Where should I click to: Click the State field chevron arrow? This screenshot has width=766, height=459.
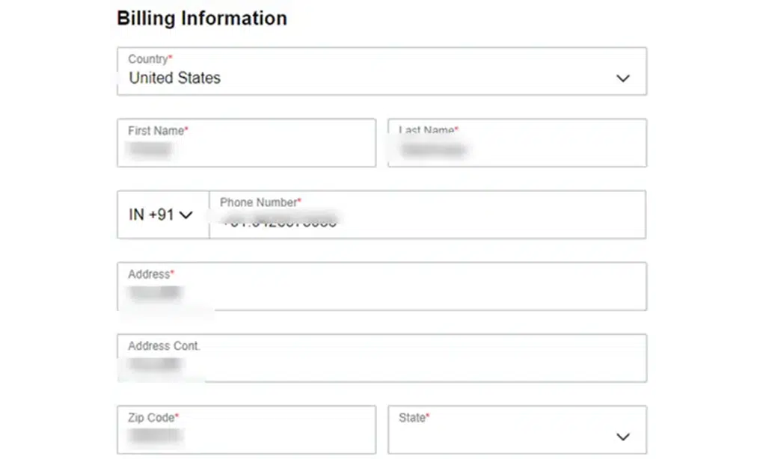tap(622, 436)
